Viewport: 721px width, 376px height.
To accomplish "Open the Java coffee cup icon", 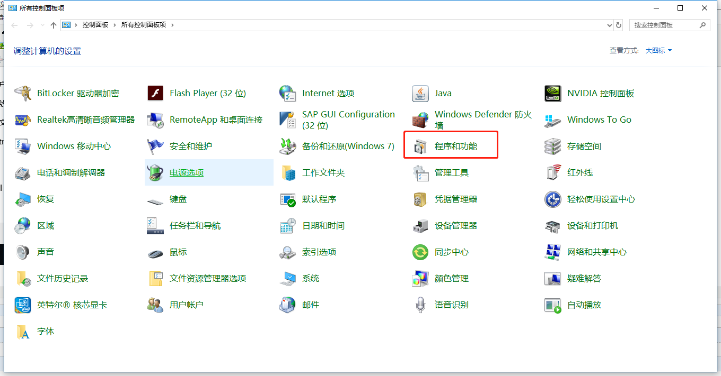I will (420, 94).
